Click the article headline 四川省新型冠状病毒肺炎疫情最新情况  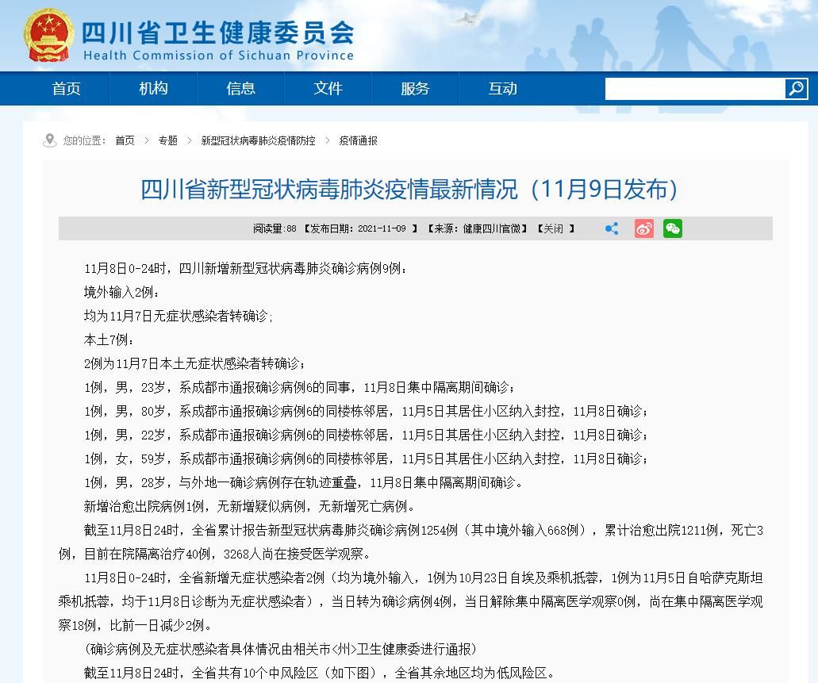[409, 190]
